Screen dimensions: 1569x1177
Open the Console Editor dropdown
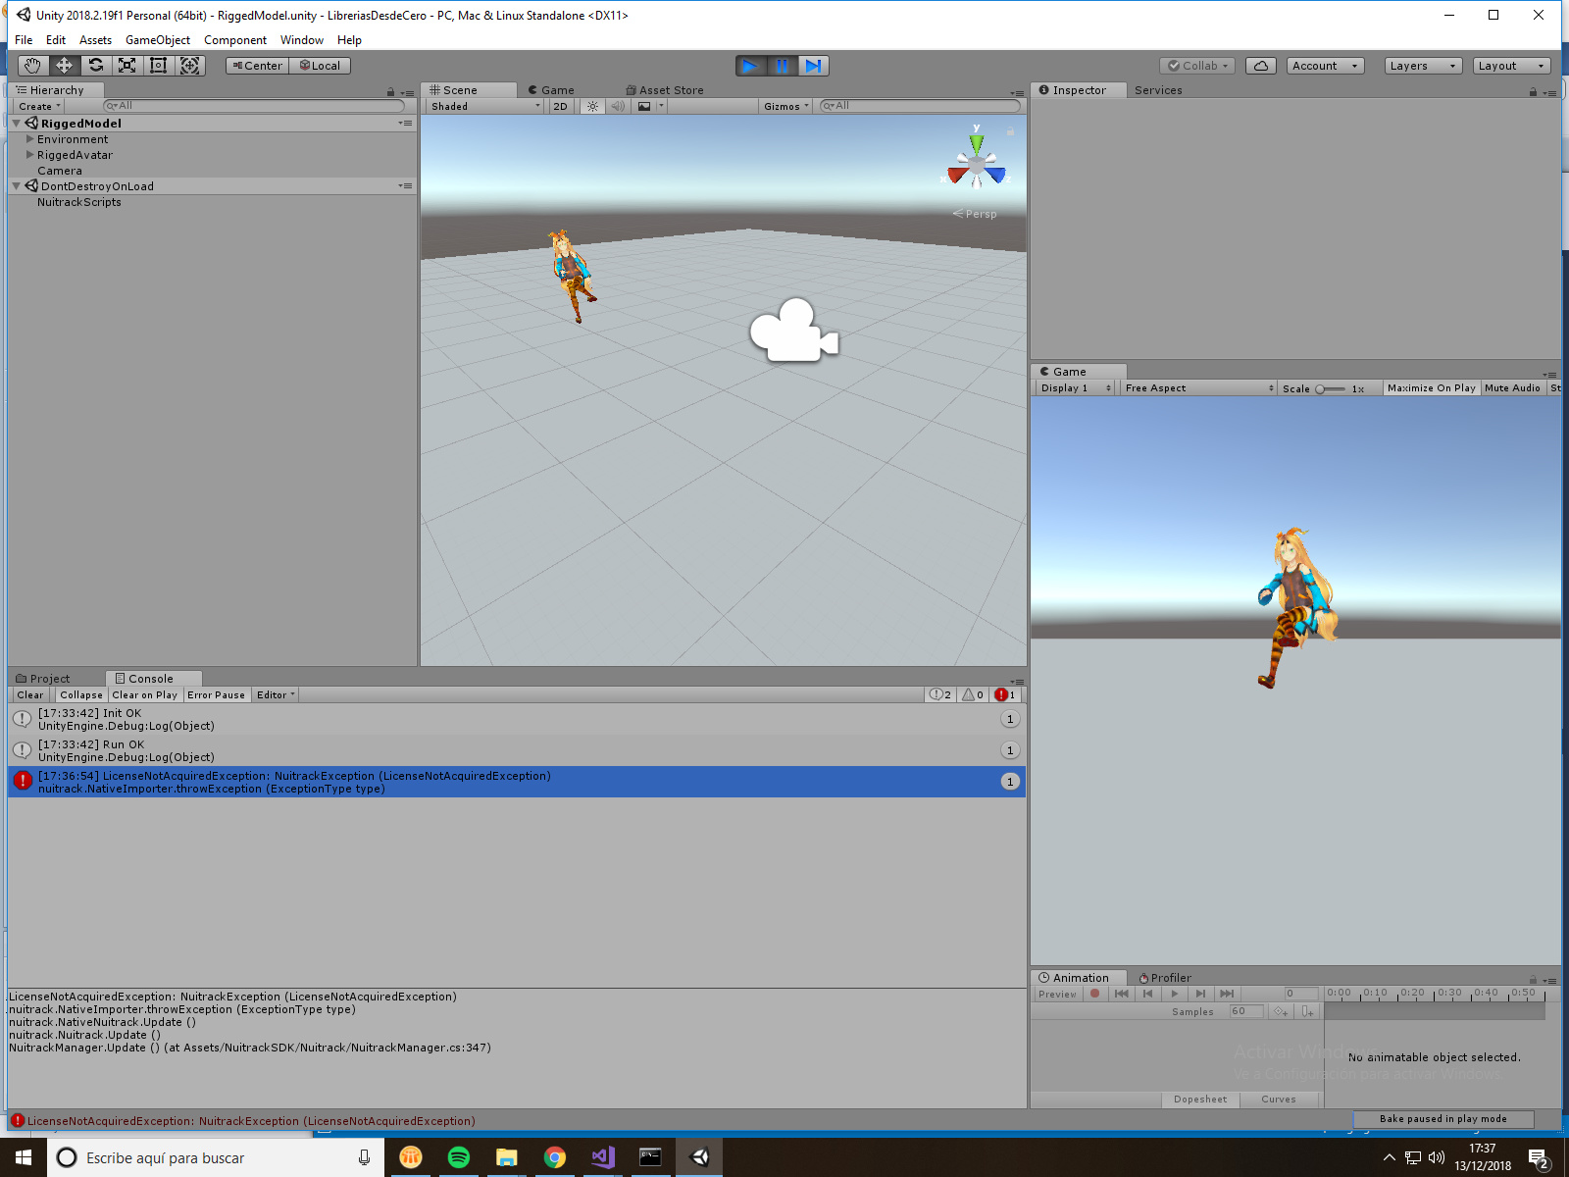pos(276,695)
